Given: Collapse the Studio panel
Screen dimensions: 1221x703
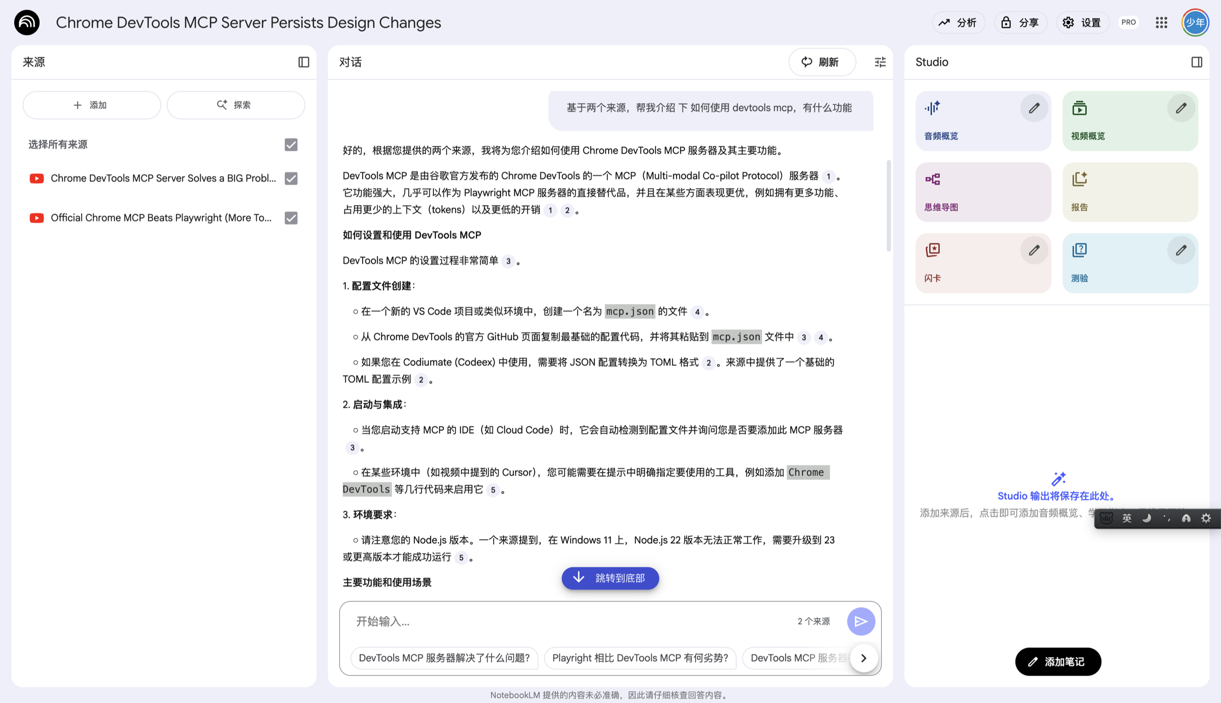Looking at the screenshot, I should pyautogui.click(x=1197, y=62).
